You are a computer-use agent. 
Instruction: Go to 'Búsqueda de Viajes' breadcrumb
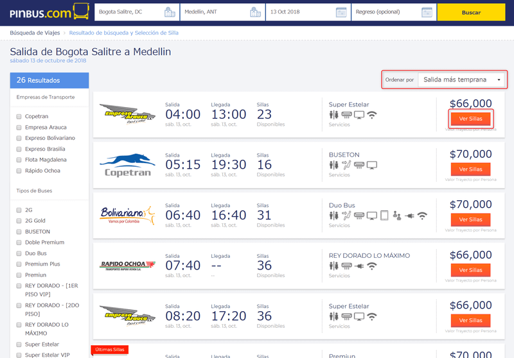tap(36, 33)
